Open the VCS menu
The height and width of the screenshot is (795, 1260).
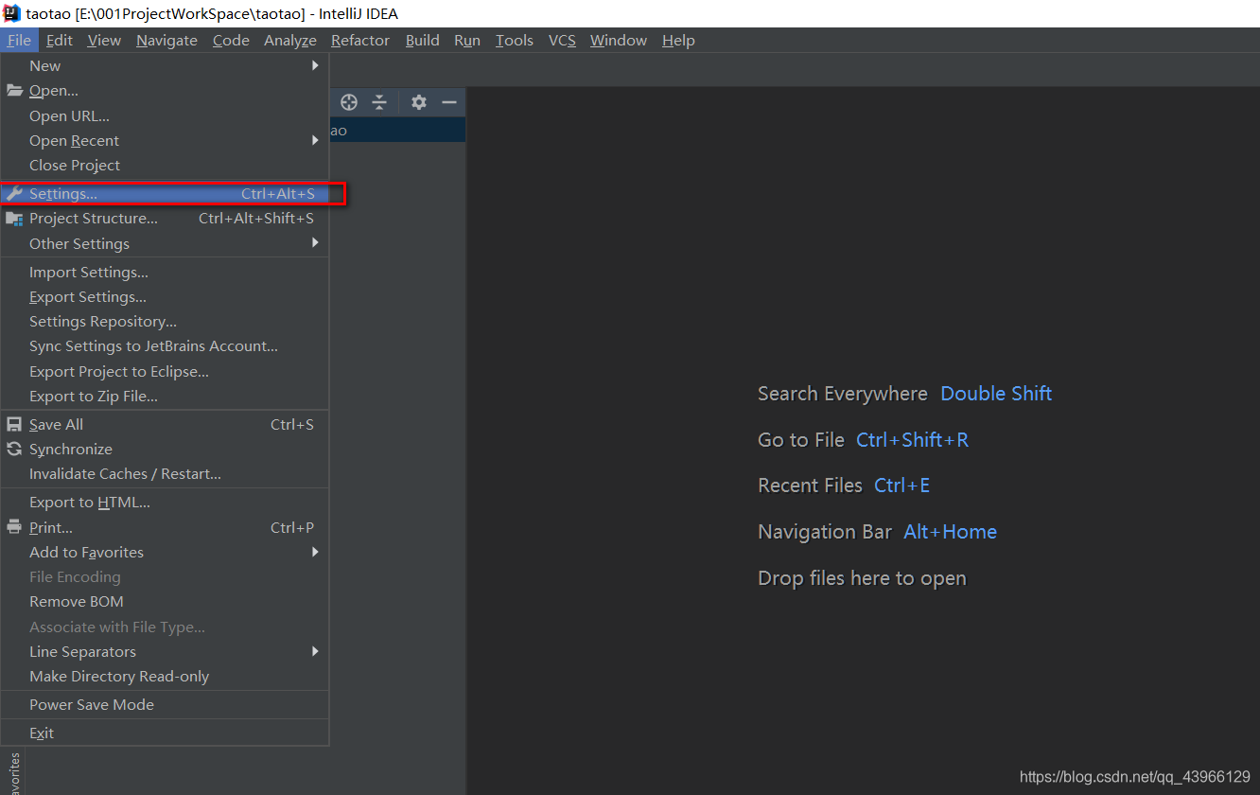pyautogui.click(x=562, y=40)
